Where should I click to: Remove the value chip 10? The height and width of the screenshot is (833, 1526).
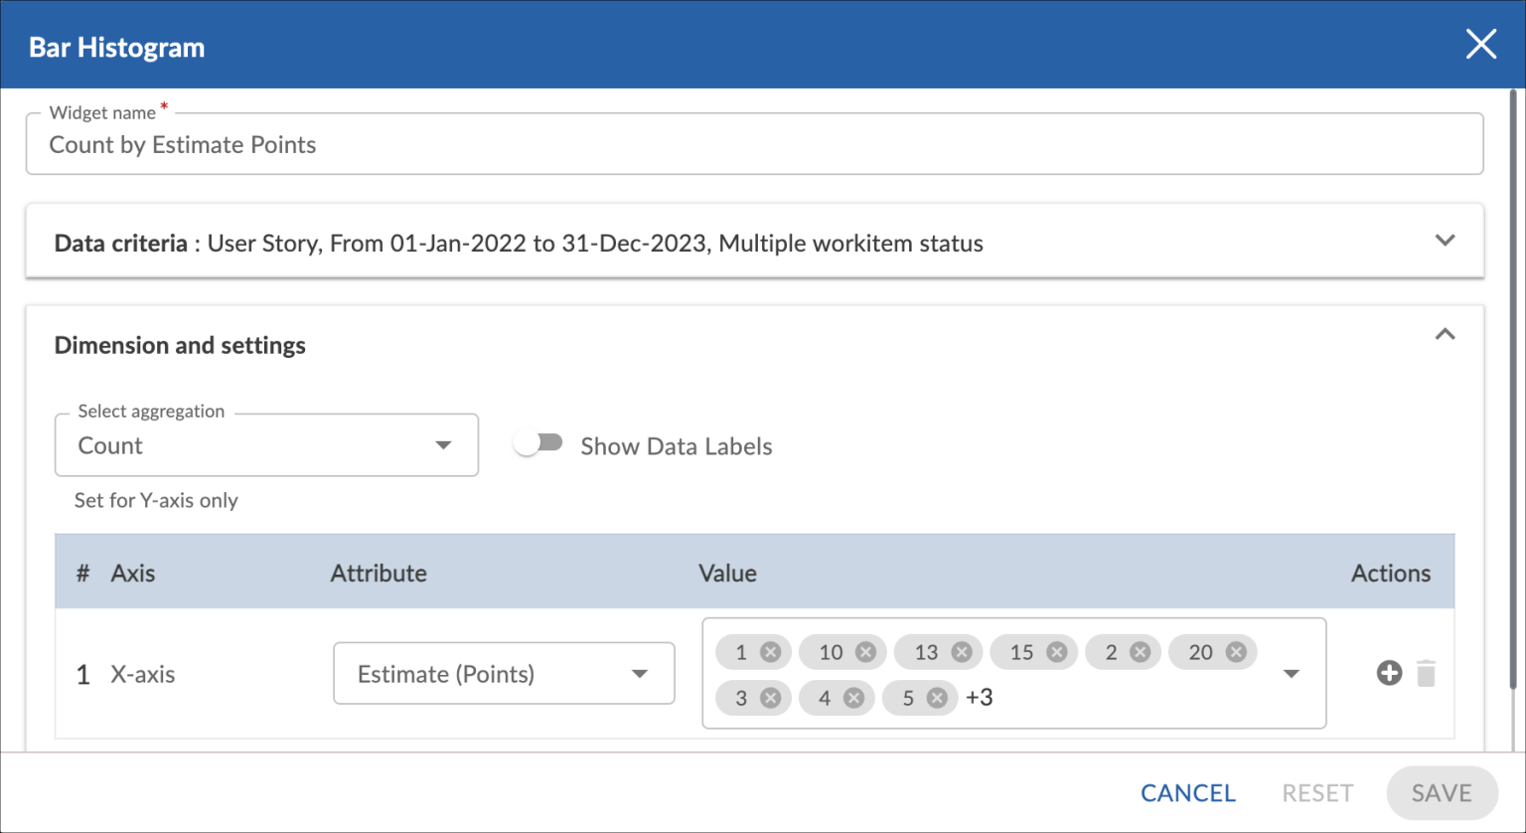[x=865, y=652]
